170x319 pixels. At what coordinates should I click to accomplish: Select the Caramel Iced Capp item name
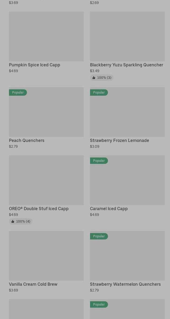coord(109,209)
